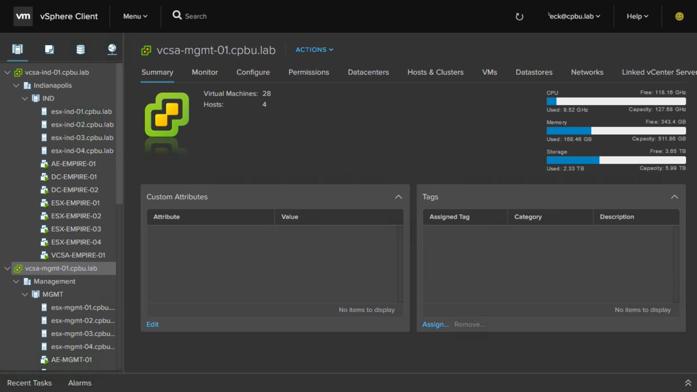
Task: Click the CPU usage bar
Action: (616, 101)
